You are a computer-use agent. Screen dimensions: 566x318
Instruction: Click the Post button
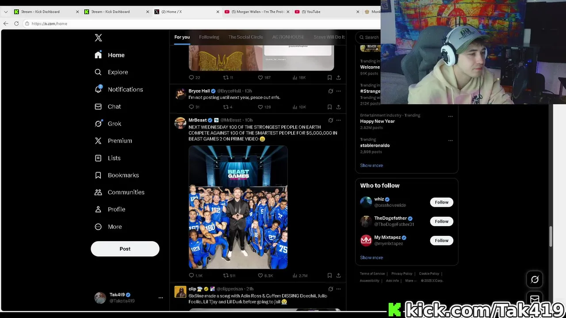click(125, 249)
